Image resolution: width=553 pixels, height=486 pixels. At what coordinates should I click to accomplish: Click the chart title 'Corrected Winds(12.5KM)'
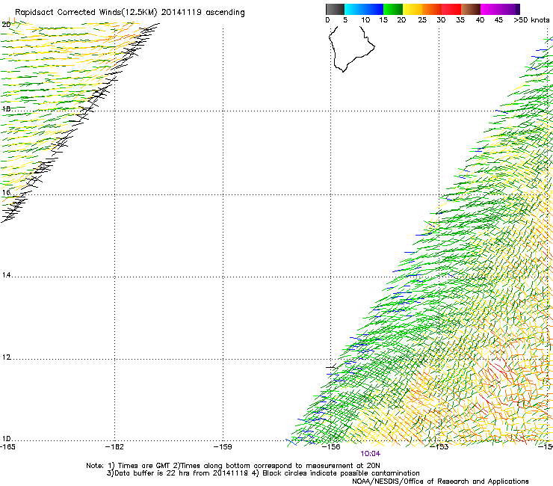point(107,13)
